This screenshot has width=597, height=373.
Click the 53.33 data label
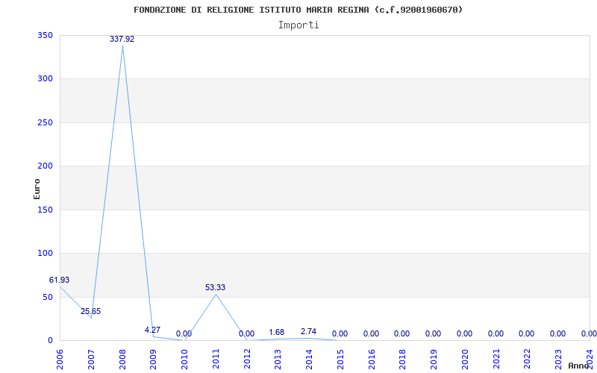click(215, 288)
